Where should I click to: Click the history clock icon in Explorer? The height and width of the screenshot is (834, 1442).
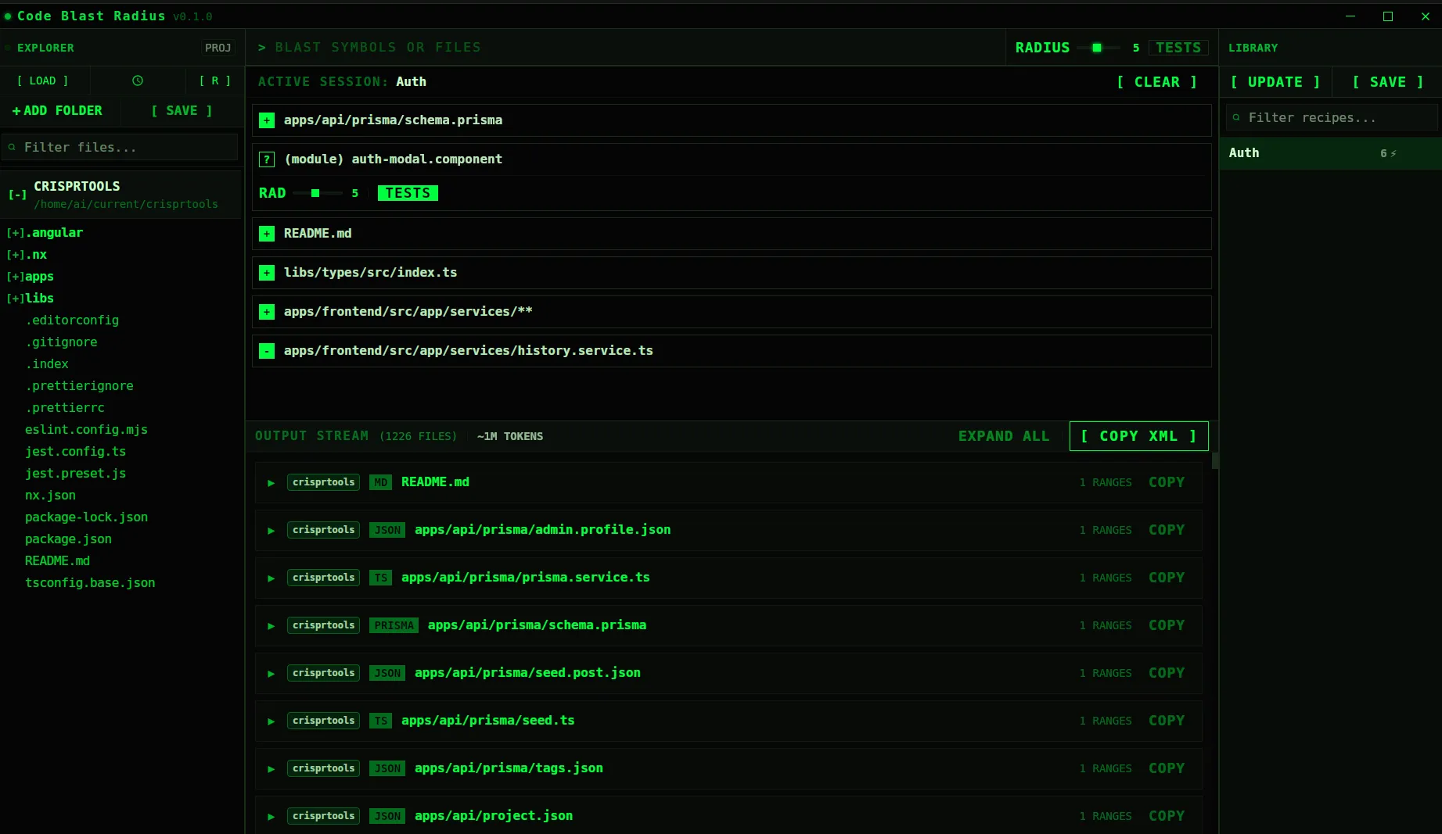tap(138, 81)
